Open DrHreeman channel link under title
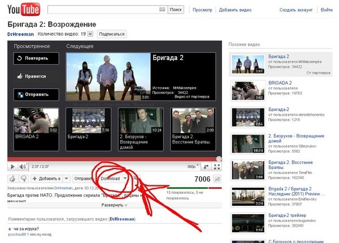Viewport: 339px width, 243px height. (20, 34)
